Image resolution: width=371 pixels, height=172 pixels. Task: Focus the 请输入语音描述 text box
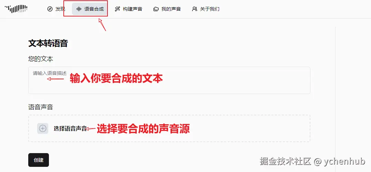169,80
